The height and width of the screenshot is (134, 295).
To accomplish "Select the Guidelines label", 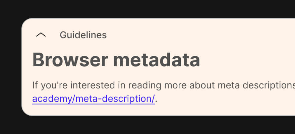I will pyautogui.click(x=83, y=35).
